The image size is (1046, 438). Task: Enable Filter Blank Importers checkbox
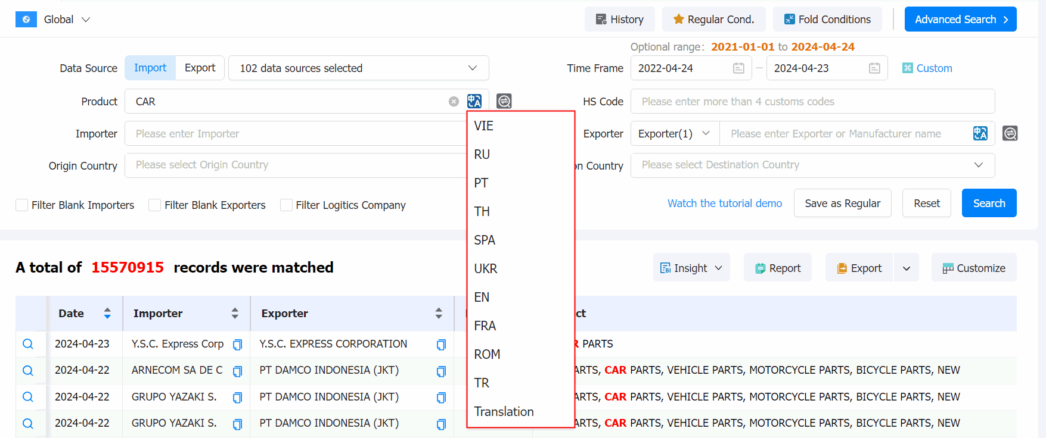tap(22, 205)
